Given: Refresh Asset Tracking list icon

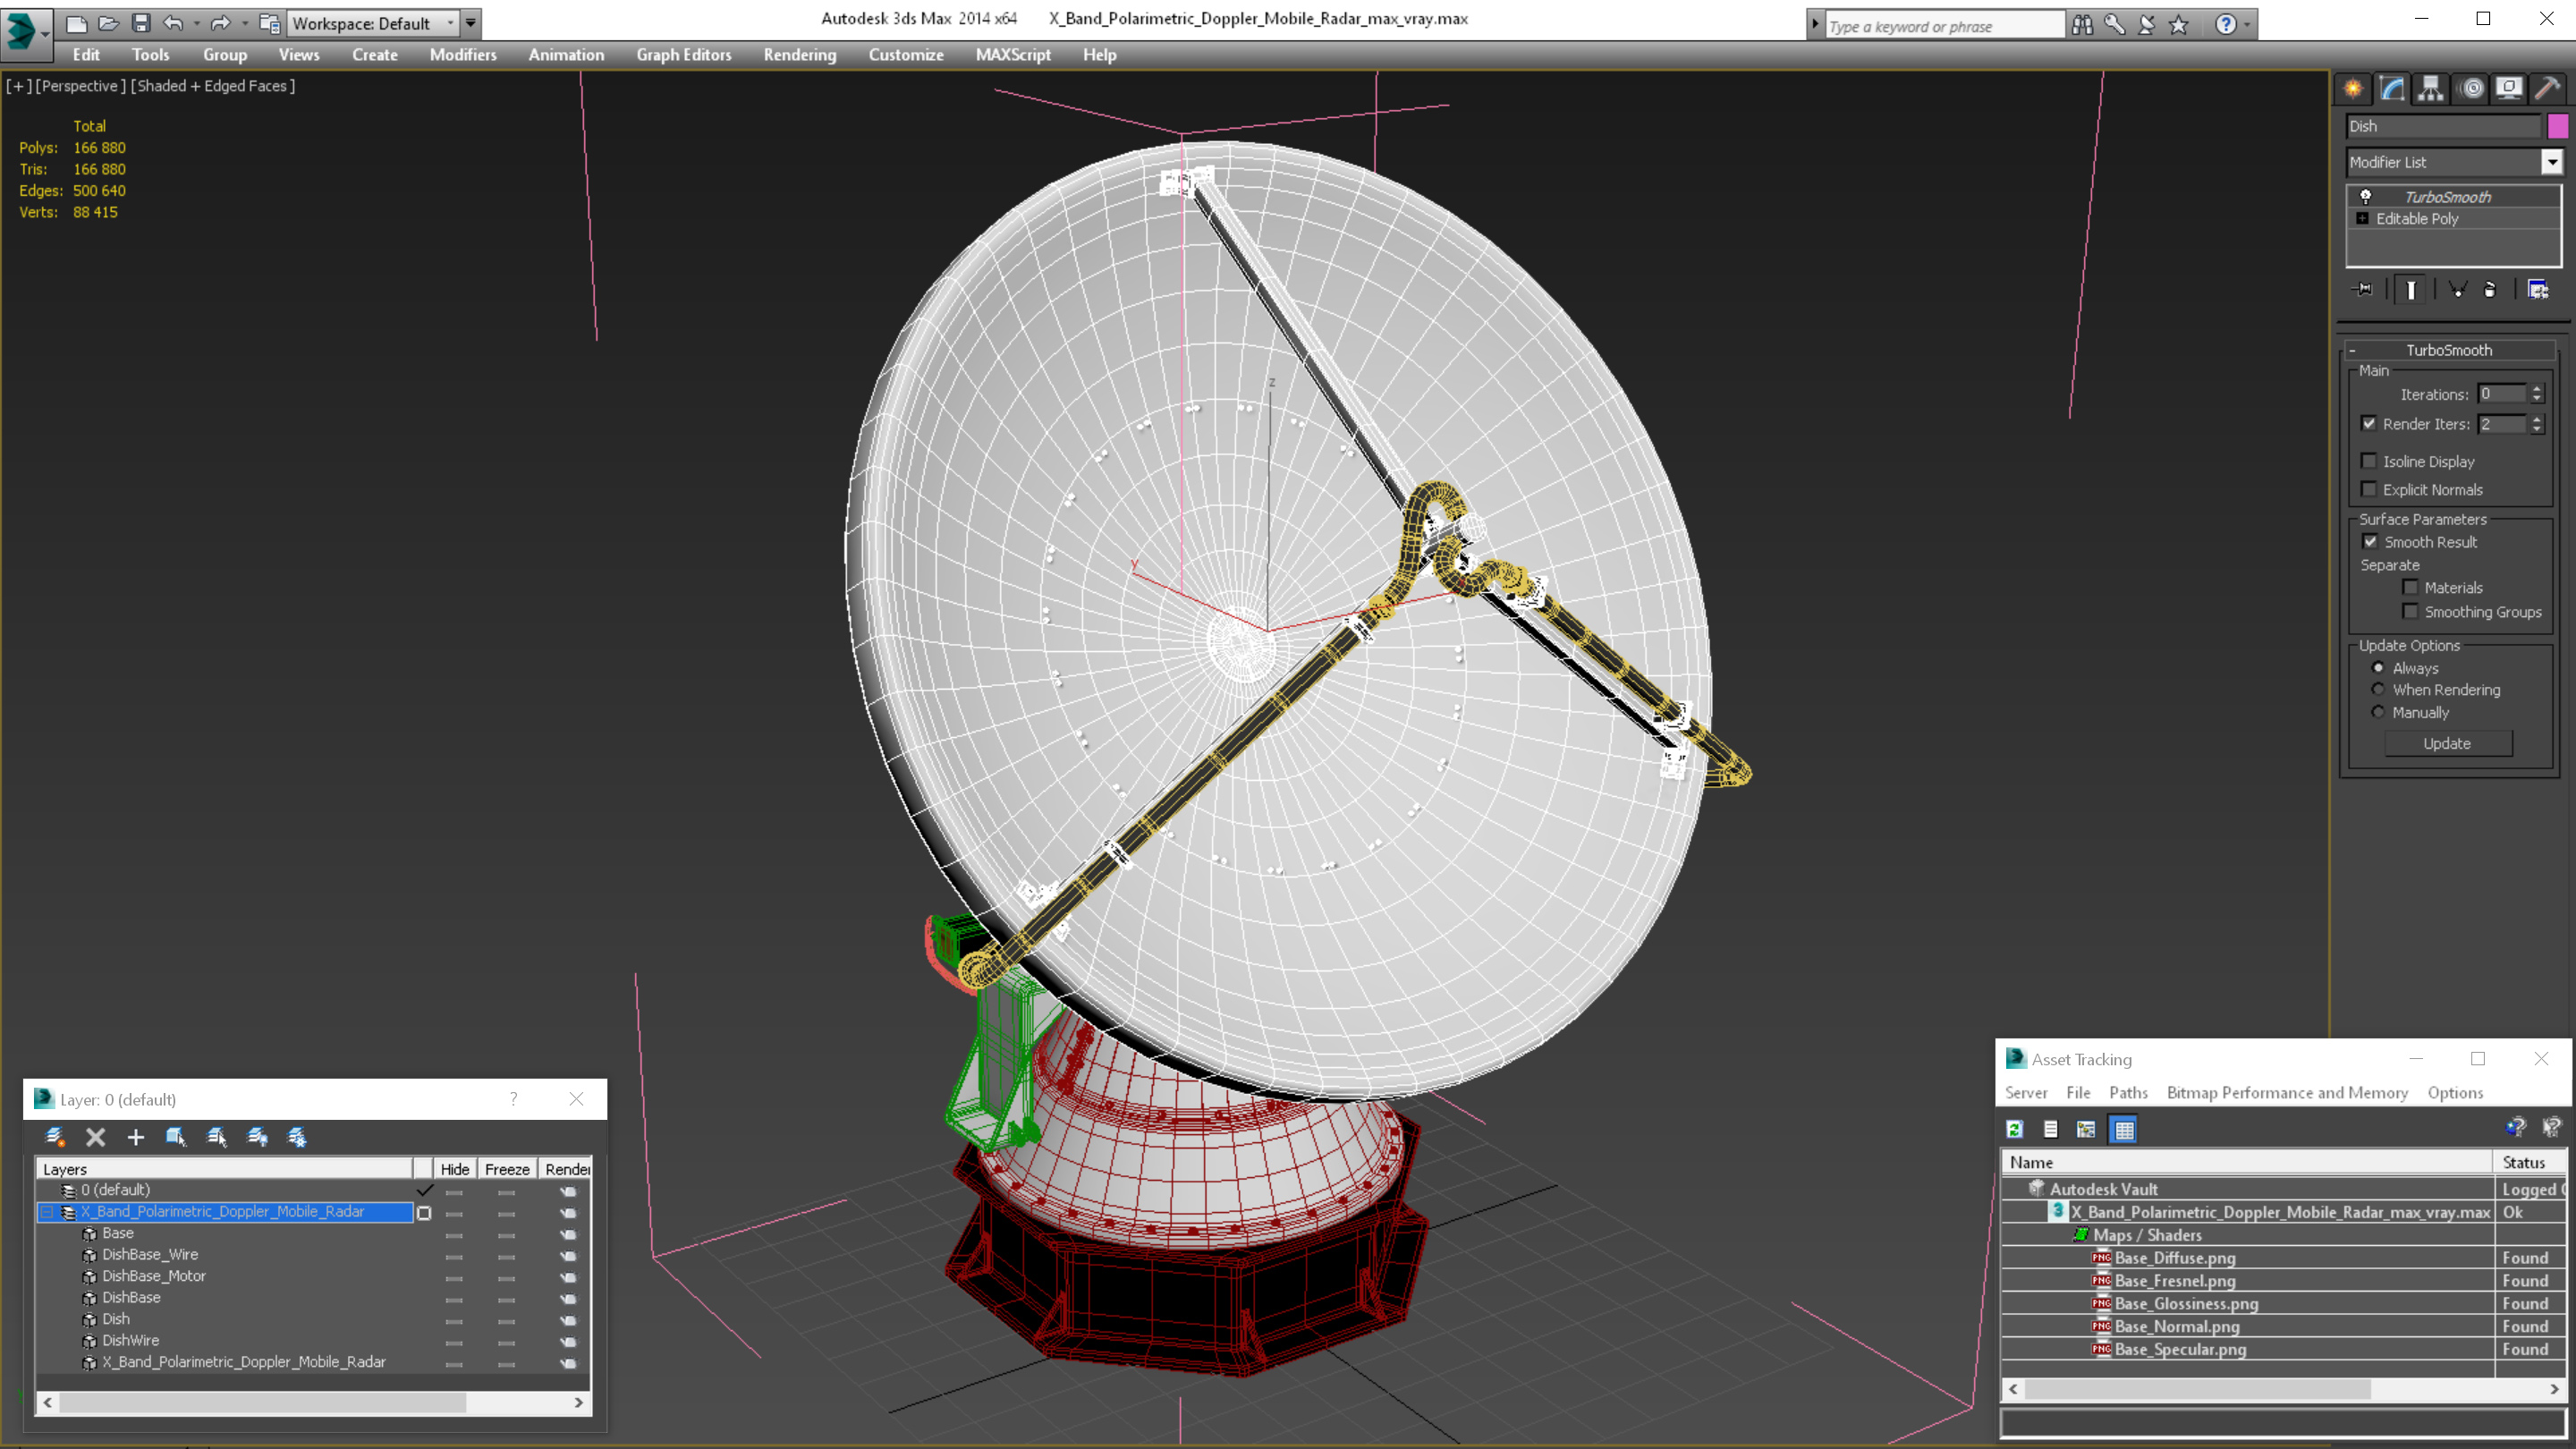Looking at the screenshot, I should [x=2015, y=1129].
